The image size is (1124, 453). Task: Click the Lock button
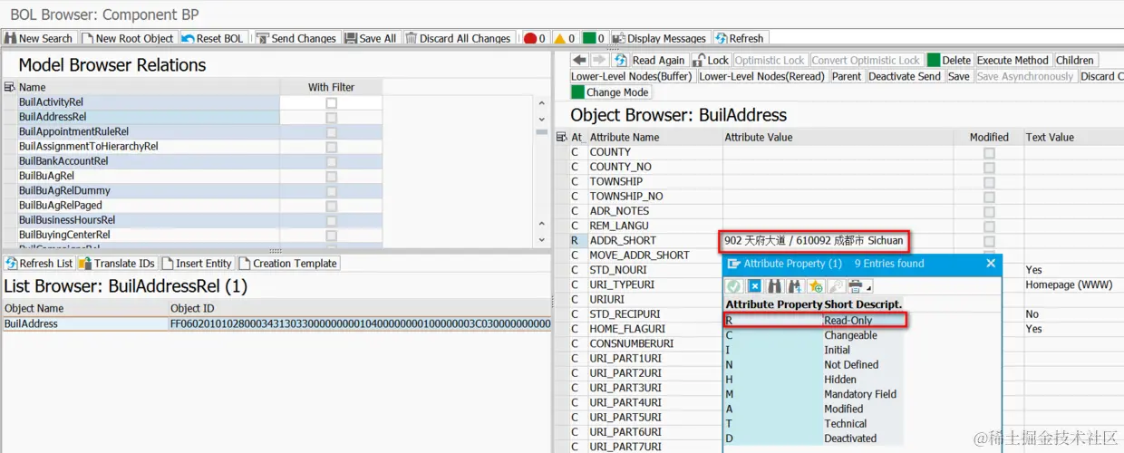[x=711, y=60]
